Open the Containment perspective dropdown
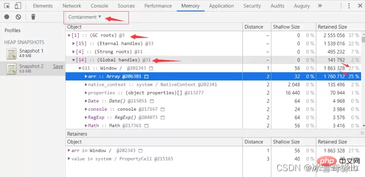365x177 pixels. coord(85,17)
